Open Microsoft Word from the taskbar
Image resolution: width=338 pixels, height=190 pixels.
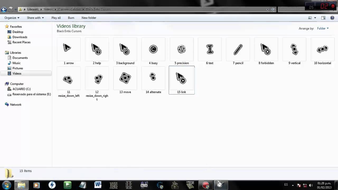(x=98, y=185)
